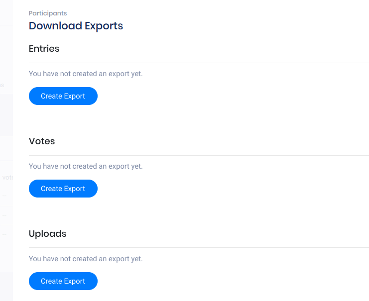Click Create Export button under Entries
Screen dimensions: 369x301
(63, 96)
